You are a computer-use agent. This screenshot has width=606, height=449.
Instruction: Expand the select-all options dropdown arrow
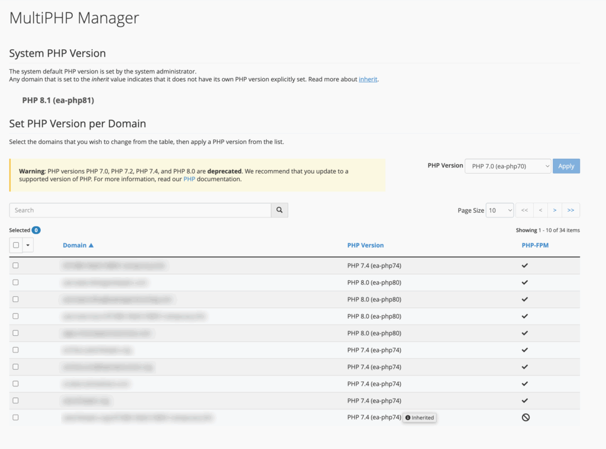[x=27, y=245]
